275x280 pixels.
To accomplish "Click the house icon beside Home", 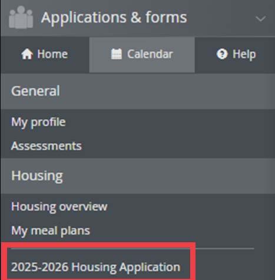I will click(27, 54).
